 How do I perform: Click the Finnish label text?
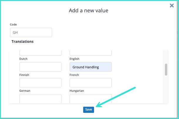(x=24, y=75)
